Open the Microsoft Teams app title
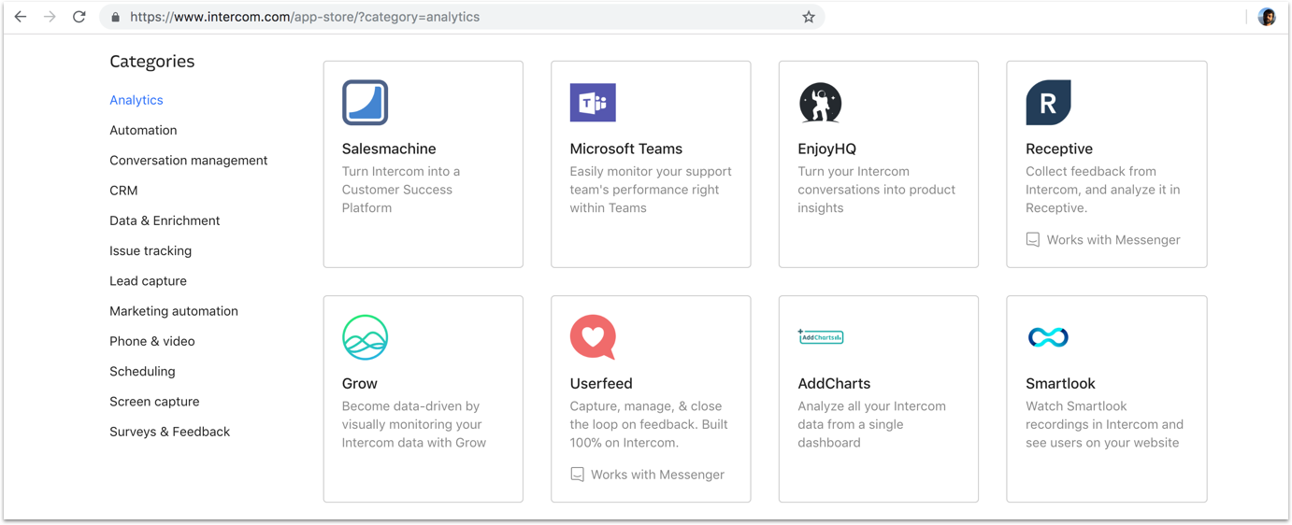The image size is (1292, 525). click(626, 149)
